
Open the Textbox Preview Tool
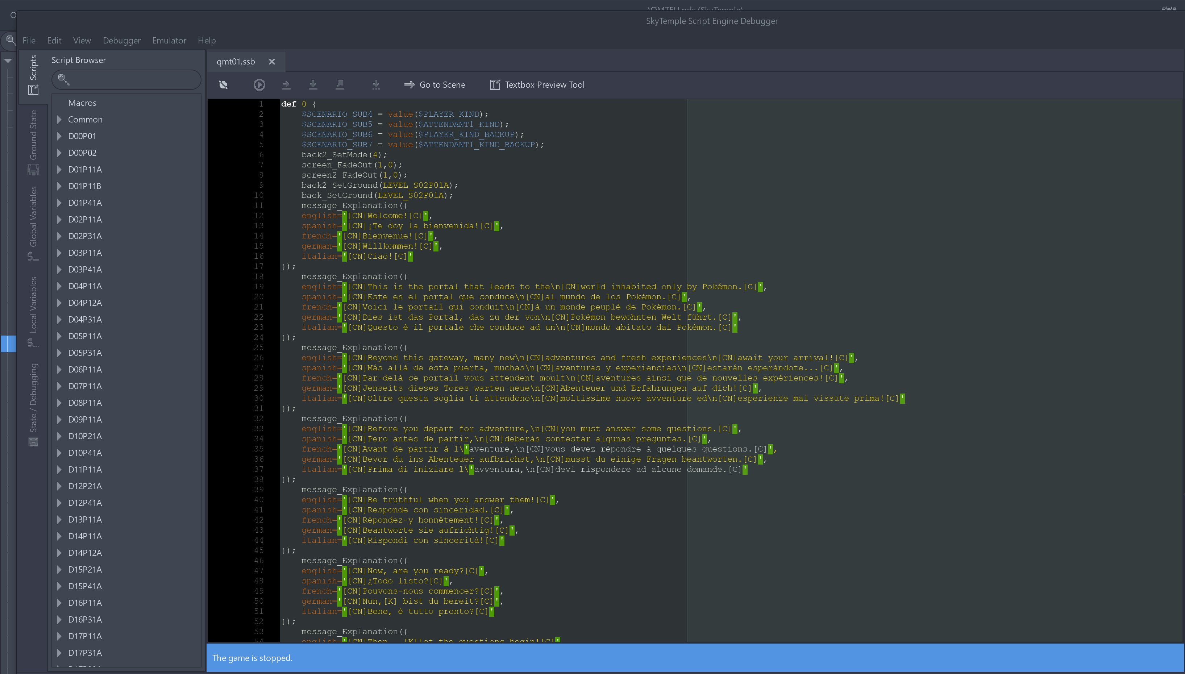coord(537,85)
